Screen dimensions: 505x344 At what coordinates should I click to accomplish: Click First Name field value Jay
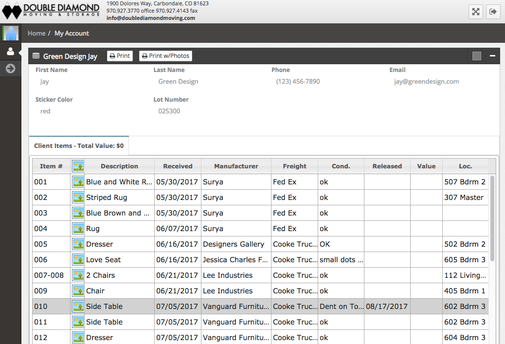(44, 81)
